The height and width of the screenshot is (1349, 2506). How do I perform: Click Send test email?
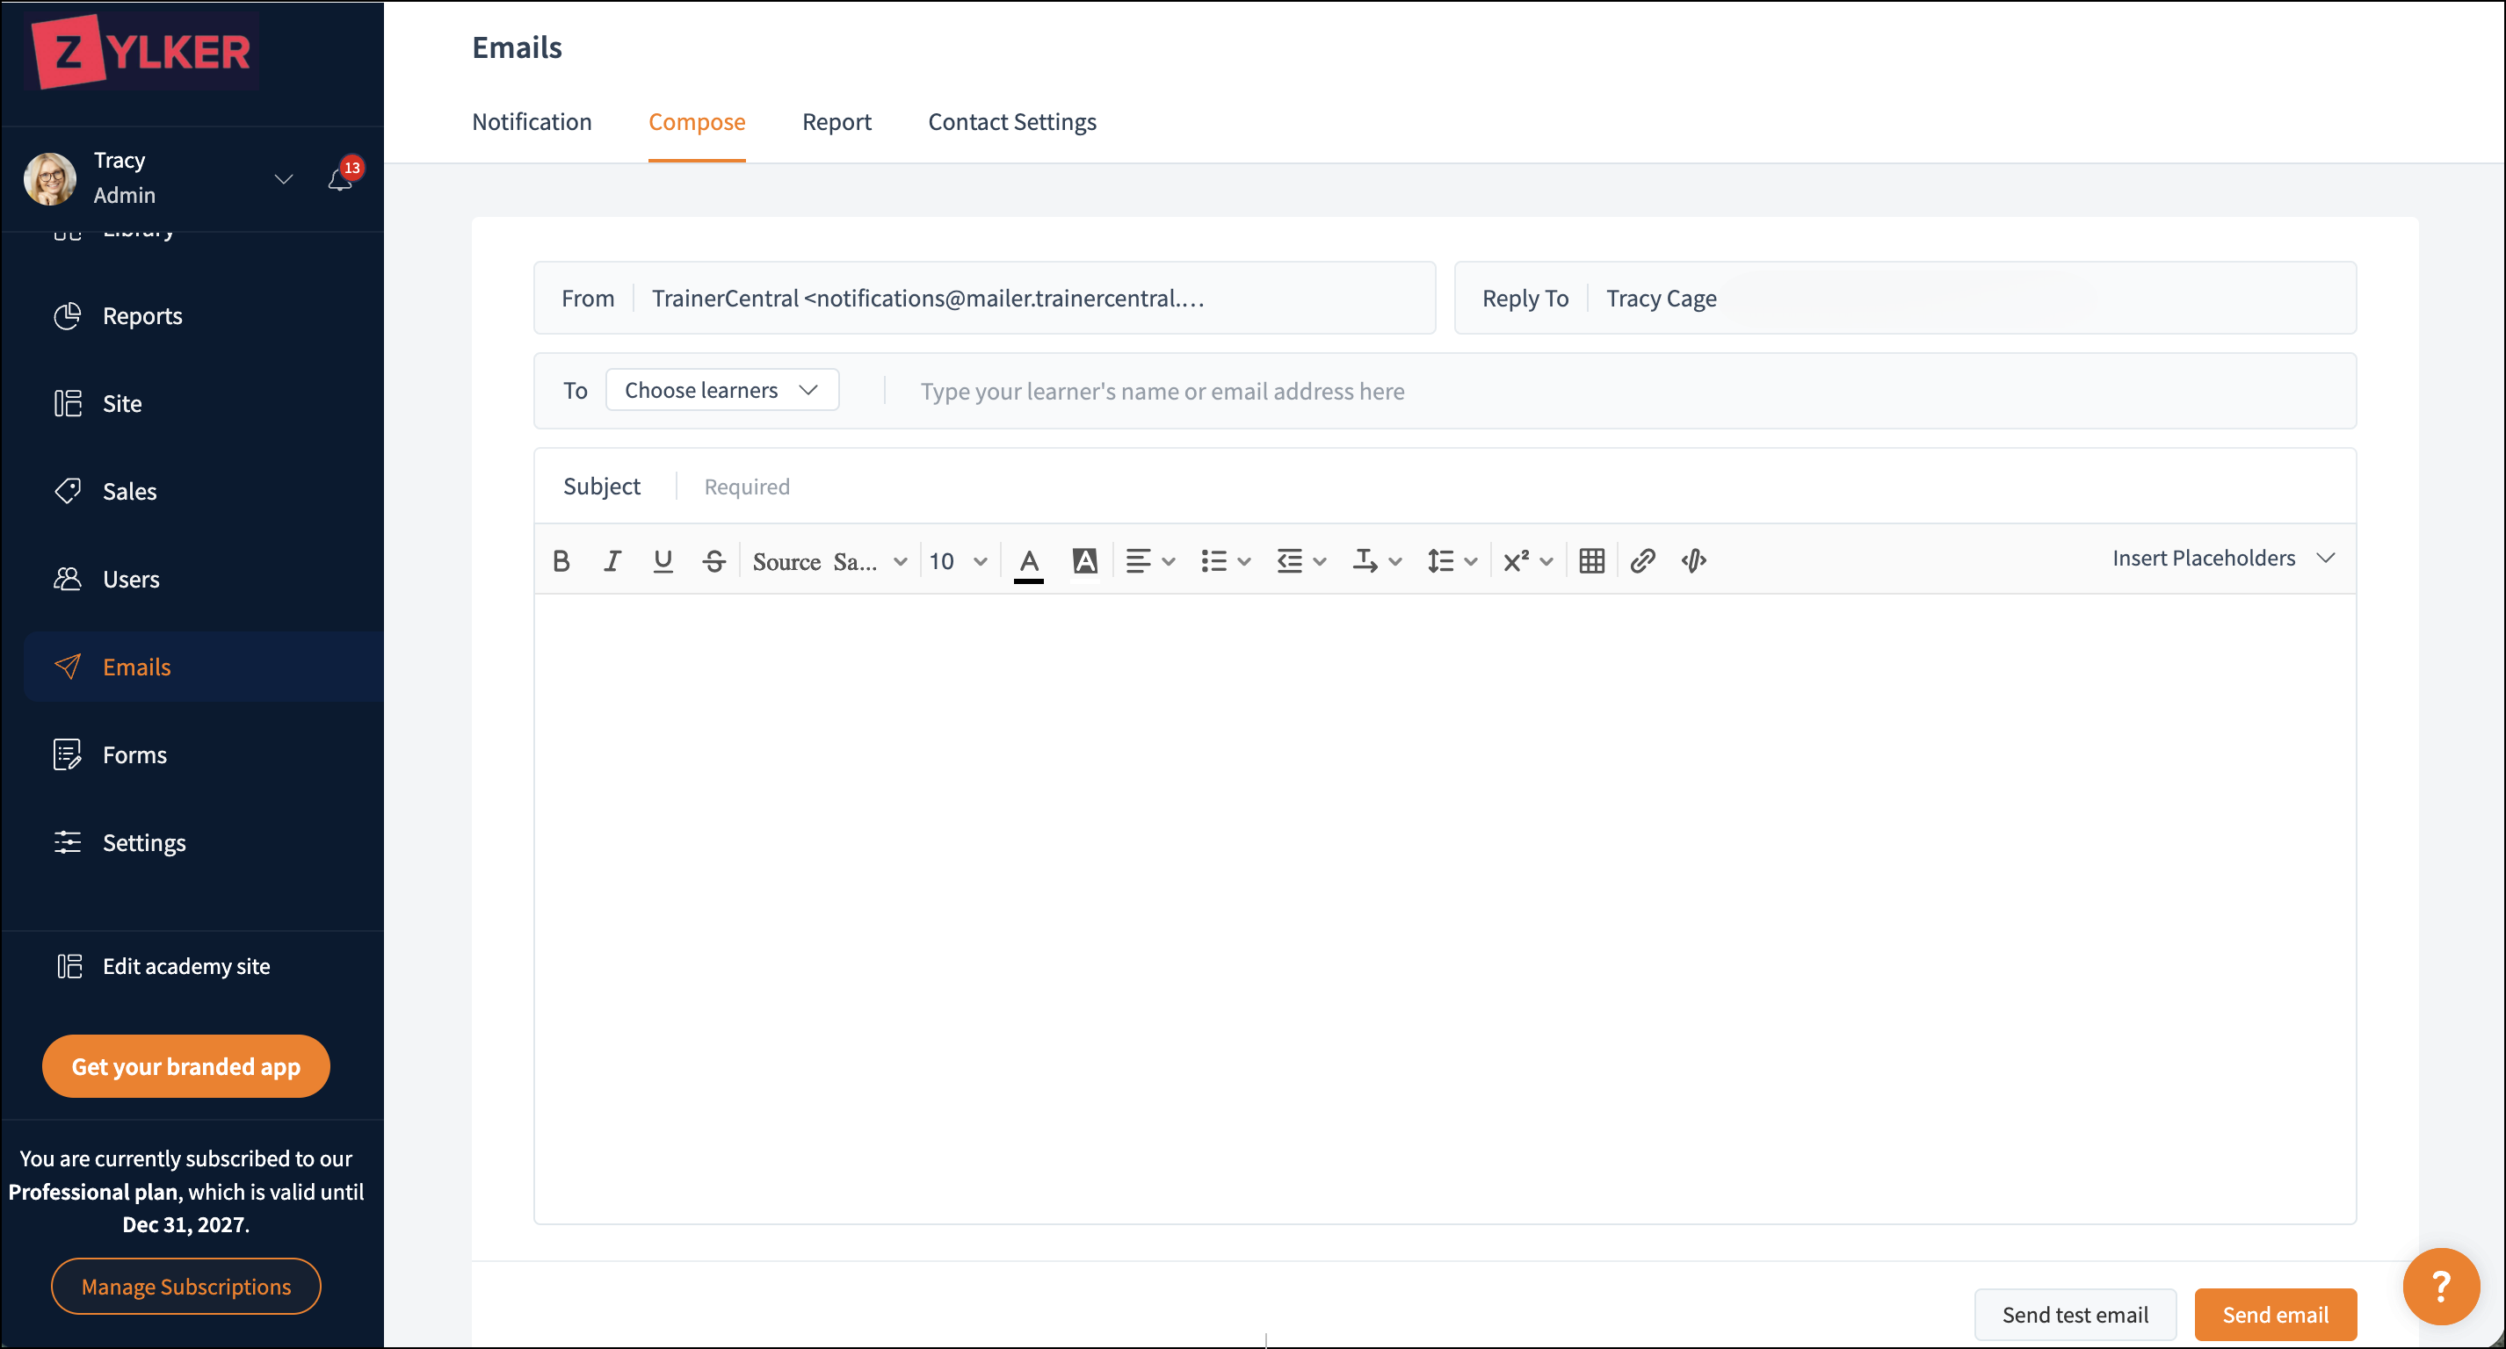pos(2075,1315)
